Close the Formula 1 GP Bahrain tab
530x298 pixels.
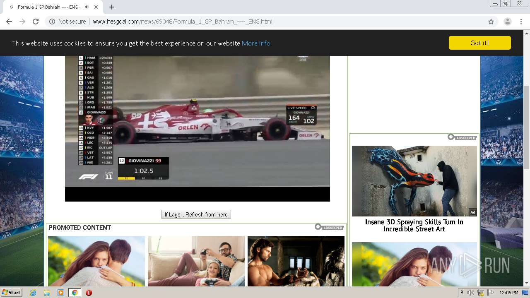click(96, 7)
